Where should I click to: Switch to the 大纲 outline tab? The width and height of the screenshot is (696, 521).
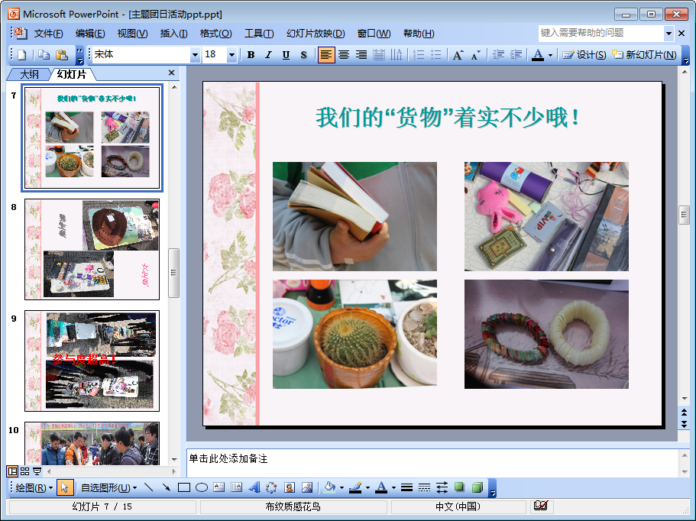click(29, 74)
